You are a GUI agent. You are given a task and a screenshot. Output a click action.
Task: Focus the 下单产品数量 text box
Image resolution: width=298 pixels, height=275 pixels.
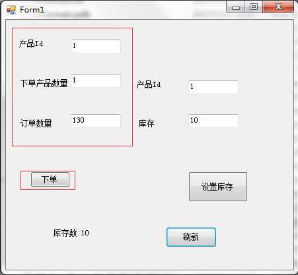[96, 80]
